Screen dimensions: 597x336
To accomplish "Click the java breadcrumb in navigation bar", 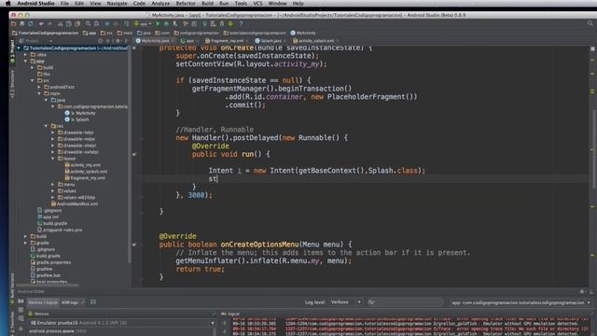I will click(x=144, y=34).
